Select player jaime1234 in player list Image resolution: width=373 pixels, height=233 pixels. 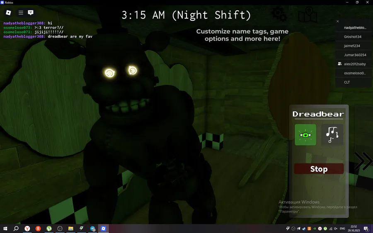pos(354,46)
